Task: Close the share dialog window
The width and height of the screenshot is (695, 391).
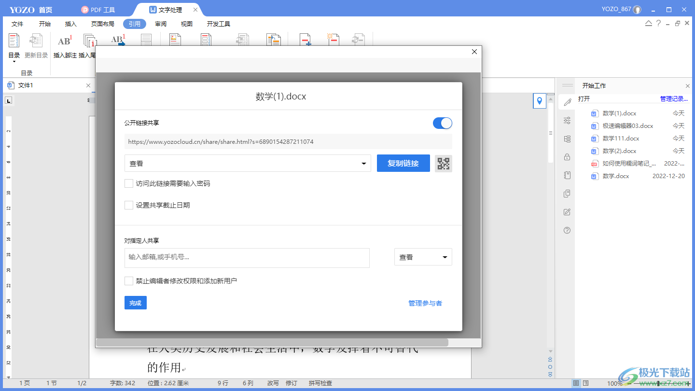Action: point(474,52)
